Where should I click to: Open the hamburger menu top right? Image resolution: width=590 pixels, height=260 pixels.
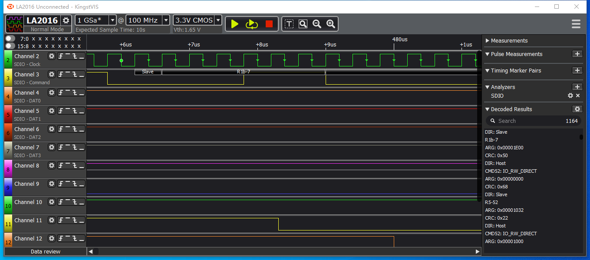coord(576,24)
